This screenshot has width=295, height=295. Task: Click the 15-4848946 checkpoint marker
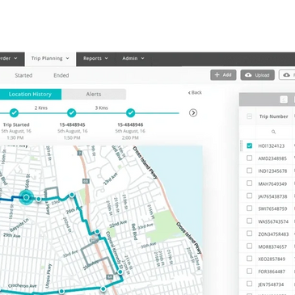pyautogui.click(x=131, y=113)
